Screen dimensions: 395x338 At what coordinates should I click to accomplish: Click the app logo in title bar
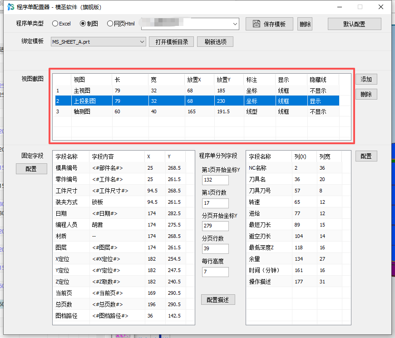11,7
